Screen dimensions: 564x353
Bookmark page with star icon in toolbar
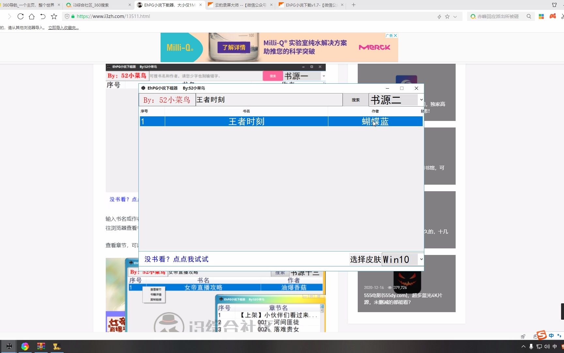coord(54,16)
